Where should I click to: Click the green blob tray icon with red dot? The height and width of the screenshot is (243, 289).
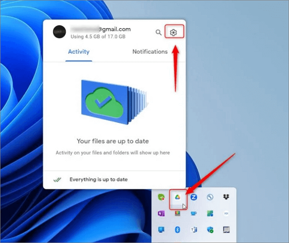[161, 197]
